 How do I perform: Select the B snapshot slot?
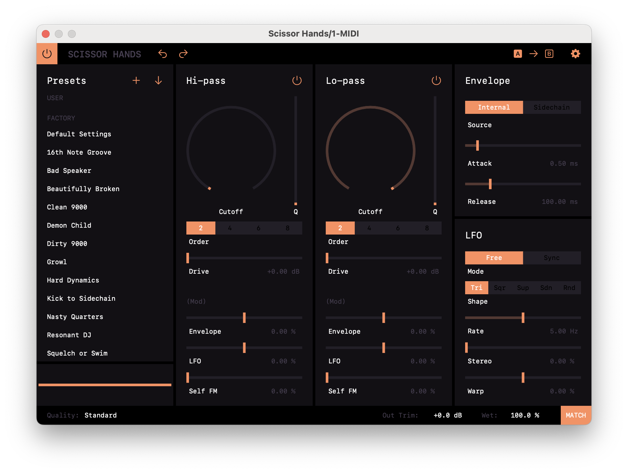(549, 54)
